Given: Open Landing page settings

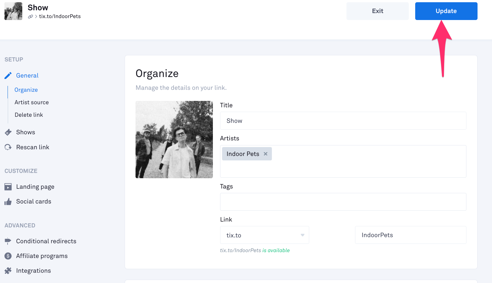Looking at the screenshot, I should [x=35, y=187].
